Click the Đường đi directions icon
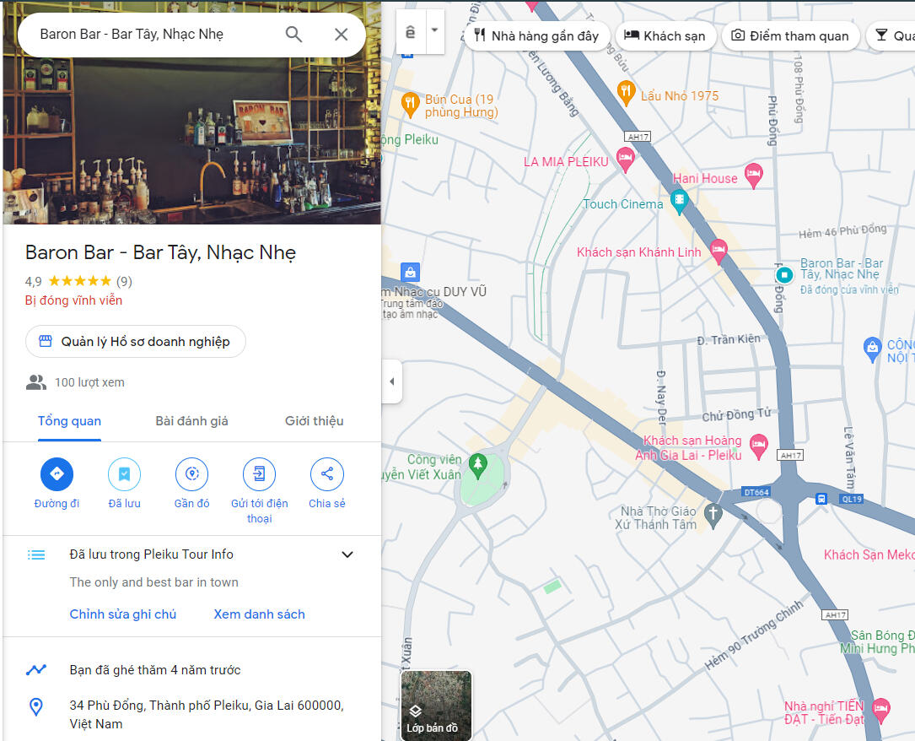Image resolution: width=915 pixels, height=741 pixels. pyautogui.click(x=57, y=474)
